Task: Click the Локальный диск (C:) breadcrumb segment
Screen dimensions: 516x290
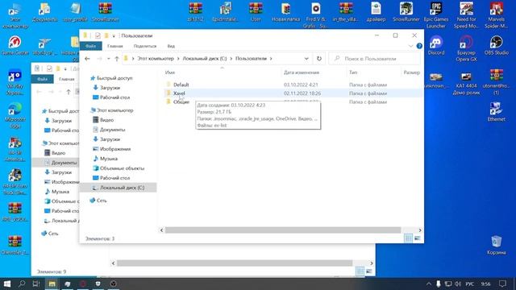Action: point(205,59)
